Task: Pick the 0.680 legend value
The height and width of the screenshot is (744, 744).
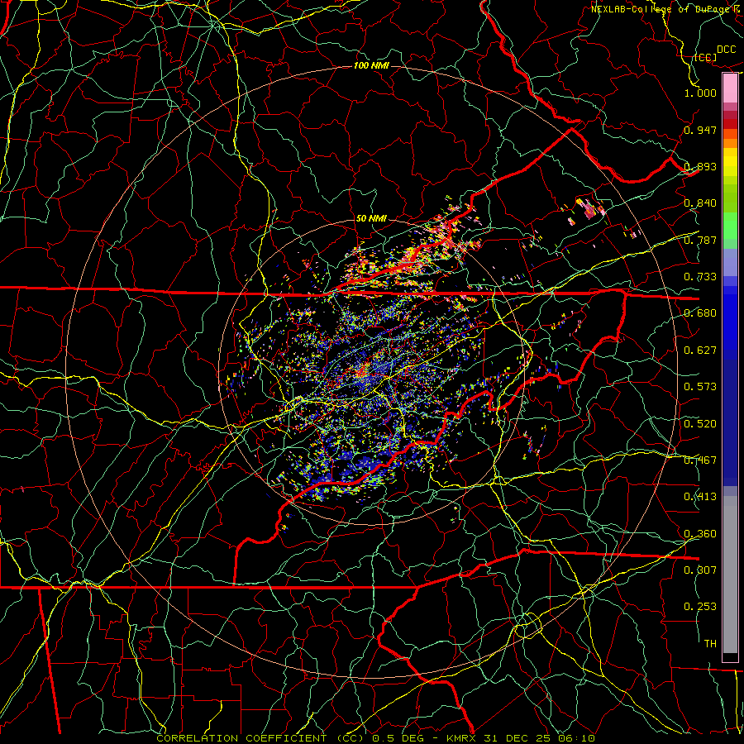Action: pyautogui.click(x=700, y=313)
